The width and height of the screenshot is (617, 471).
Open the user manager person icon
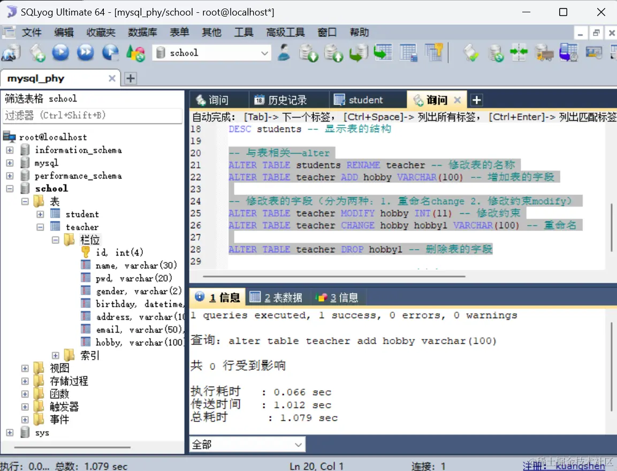pyautogui.click(x=284, y=53)
